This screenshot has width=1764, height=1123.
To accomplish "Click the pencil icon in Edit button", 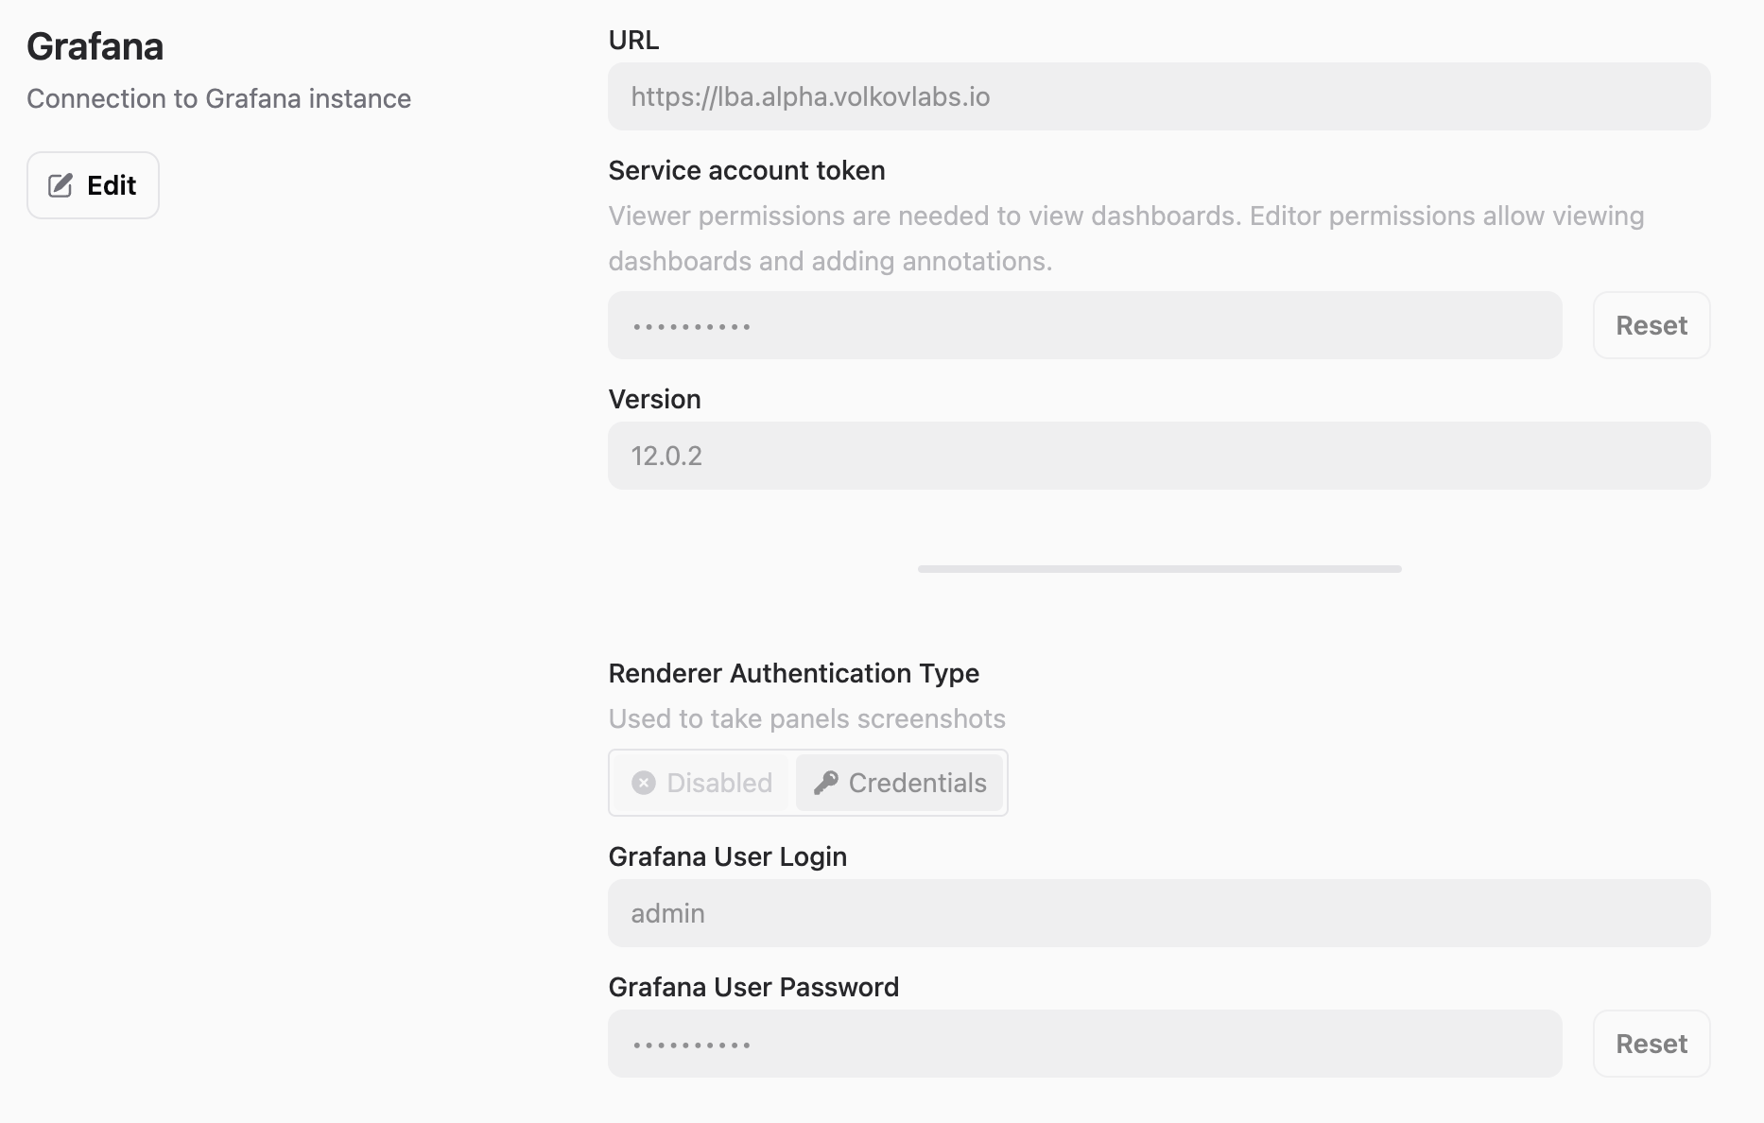I will pos(61,185).
